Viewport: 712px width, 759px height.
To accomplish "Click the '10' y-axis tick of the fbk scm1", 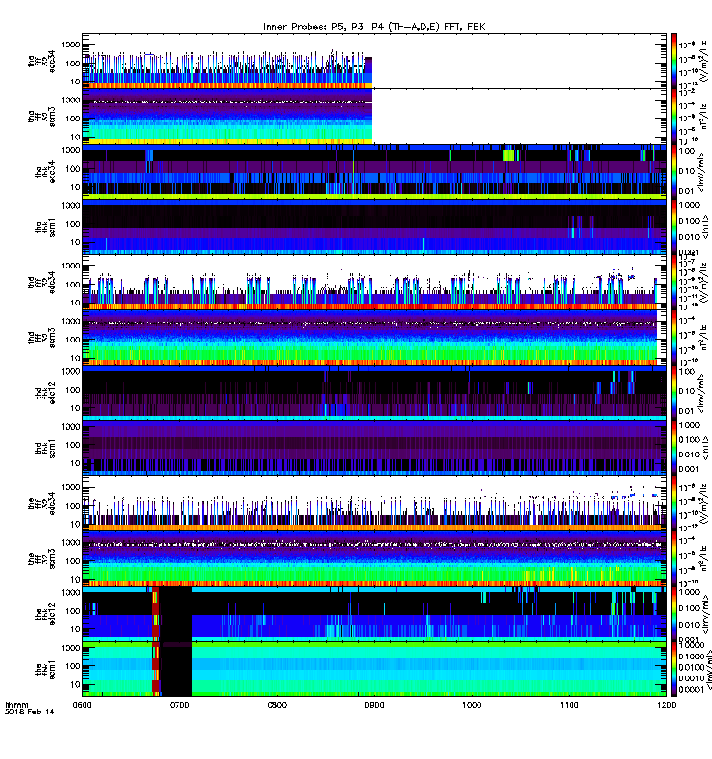I will pyautogui.click(x=75, y=684).
